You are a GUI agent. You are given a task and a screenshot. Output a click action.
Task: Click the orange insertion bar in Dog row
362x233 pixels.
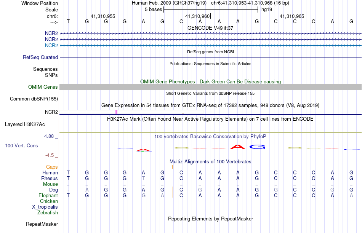point(173,189)
